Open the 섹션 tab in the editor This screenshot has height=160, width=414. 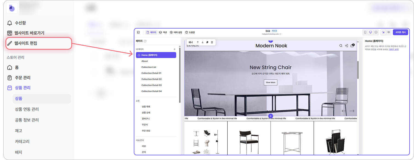coord(163,32)
